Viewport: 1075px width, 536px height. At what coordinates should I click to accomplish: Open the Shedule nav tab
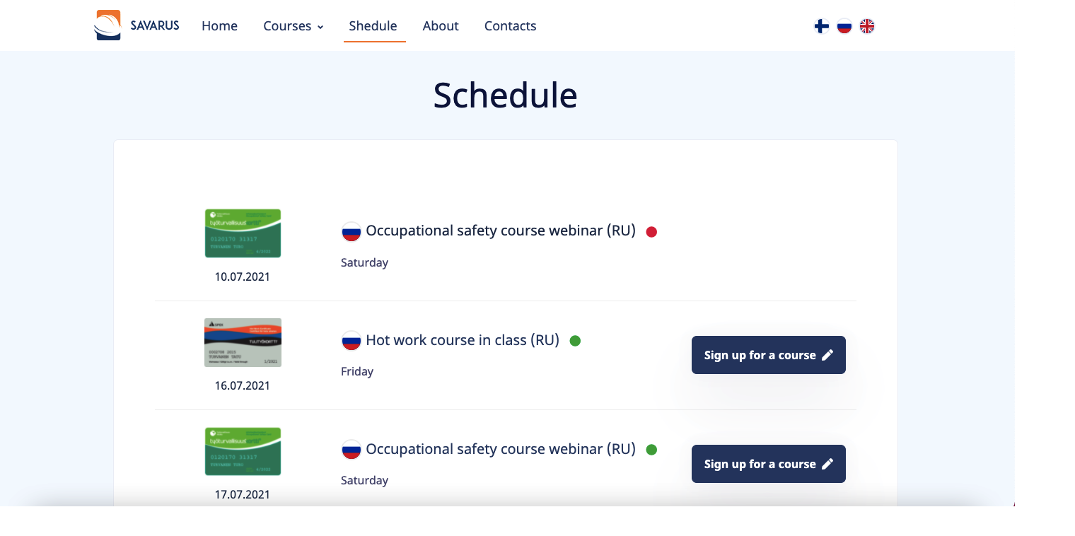click(373, 26)
